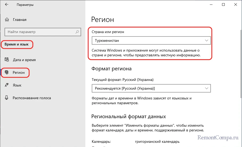
Task: Click the back arrow icon
Action: 7,5
